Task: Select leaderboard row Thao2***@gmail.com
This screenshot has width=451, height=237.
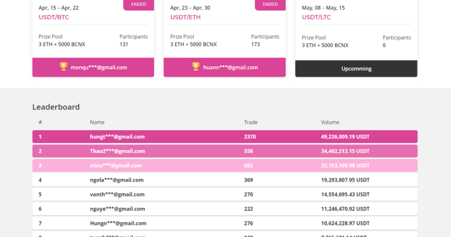Action: (225, 151)
